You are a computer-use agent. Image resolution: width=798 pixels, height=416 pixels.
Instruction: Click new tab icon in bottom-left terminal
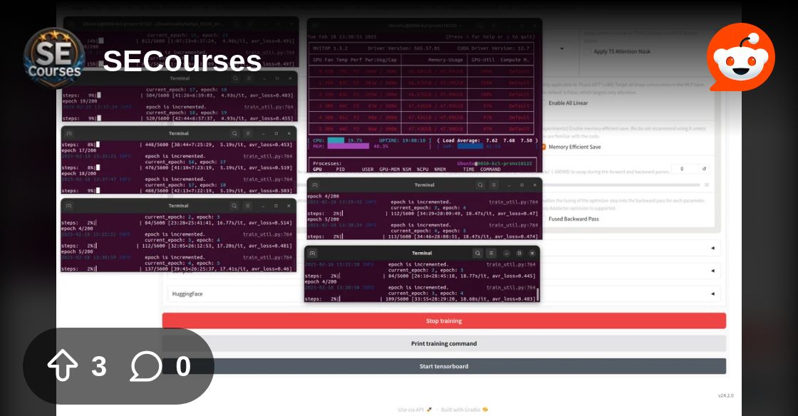point(69,206)
